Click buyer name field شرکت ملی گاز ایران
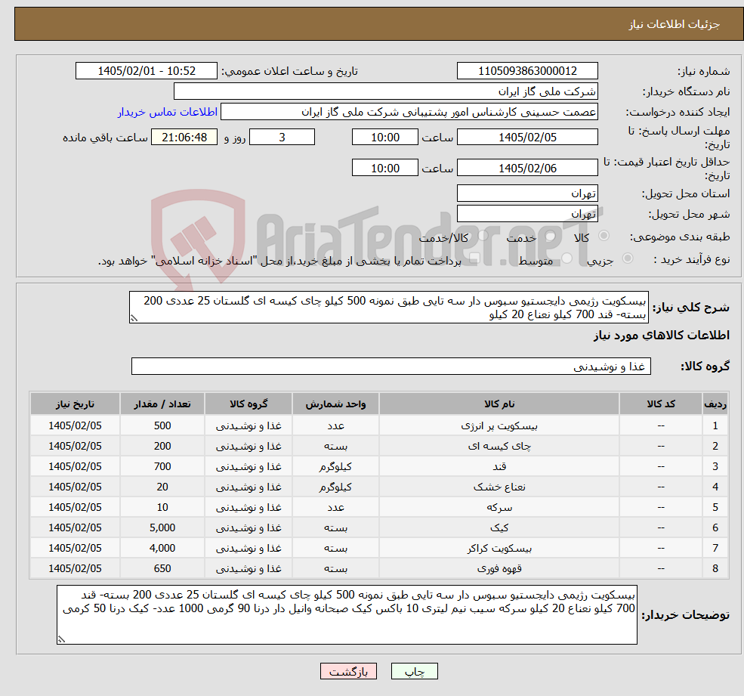Screen dimensions: 744x696 click(385, 91)
